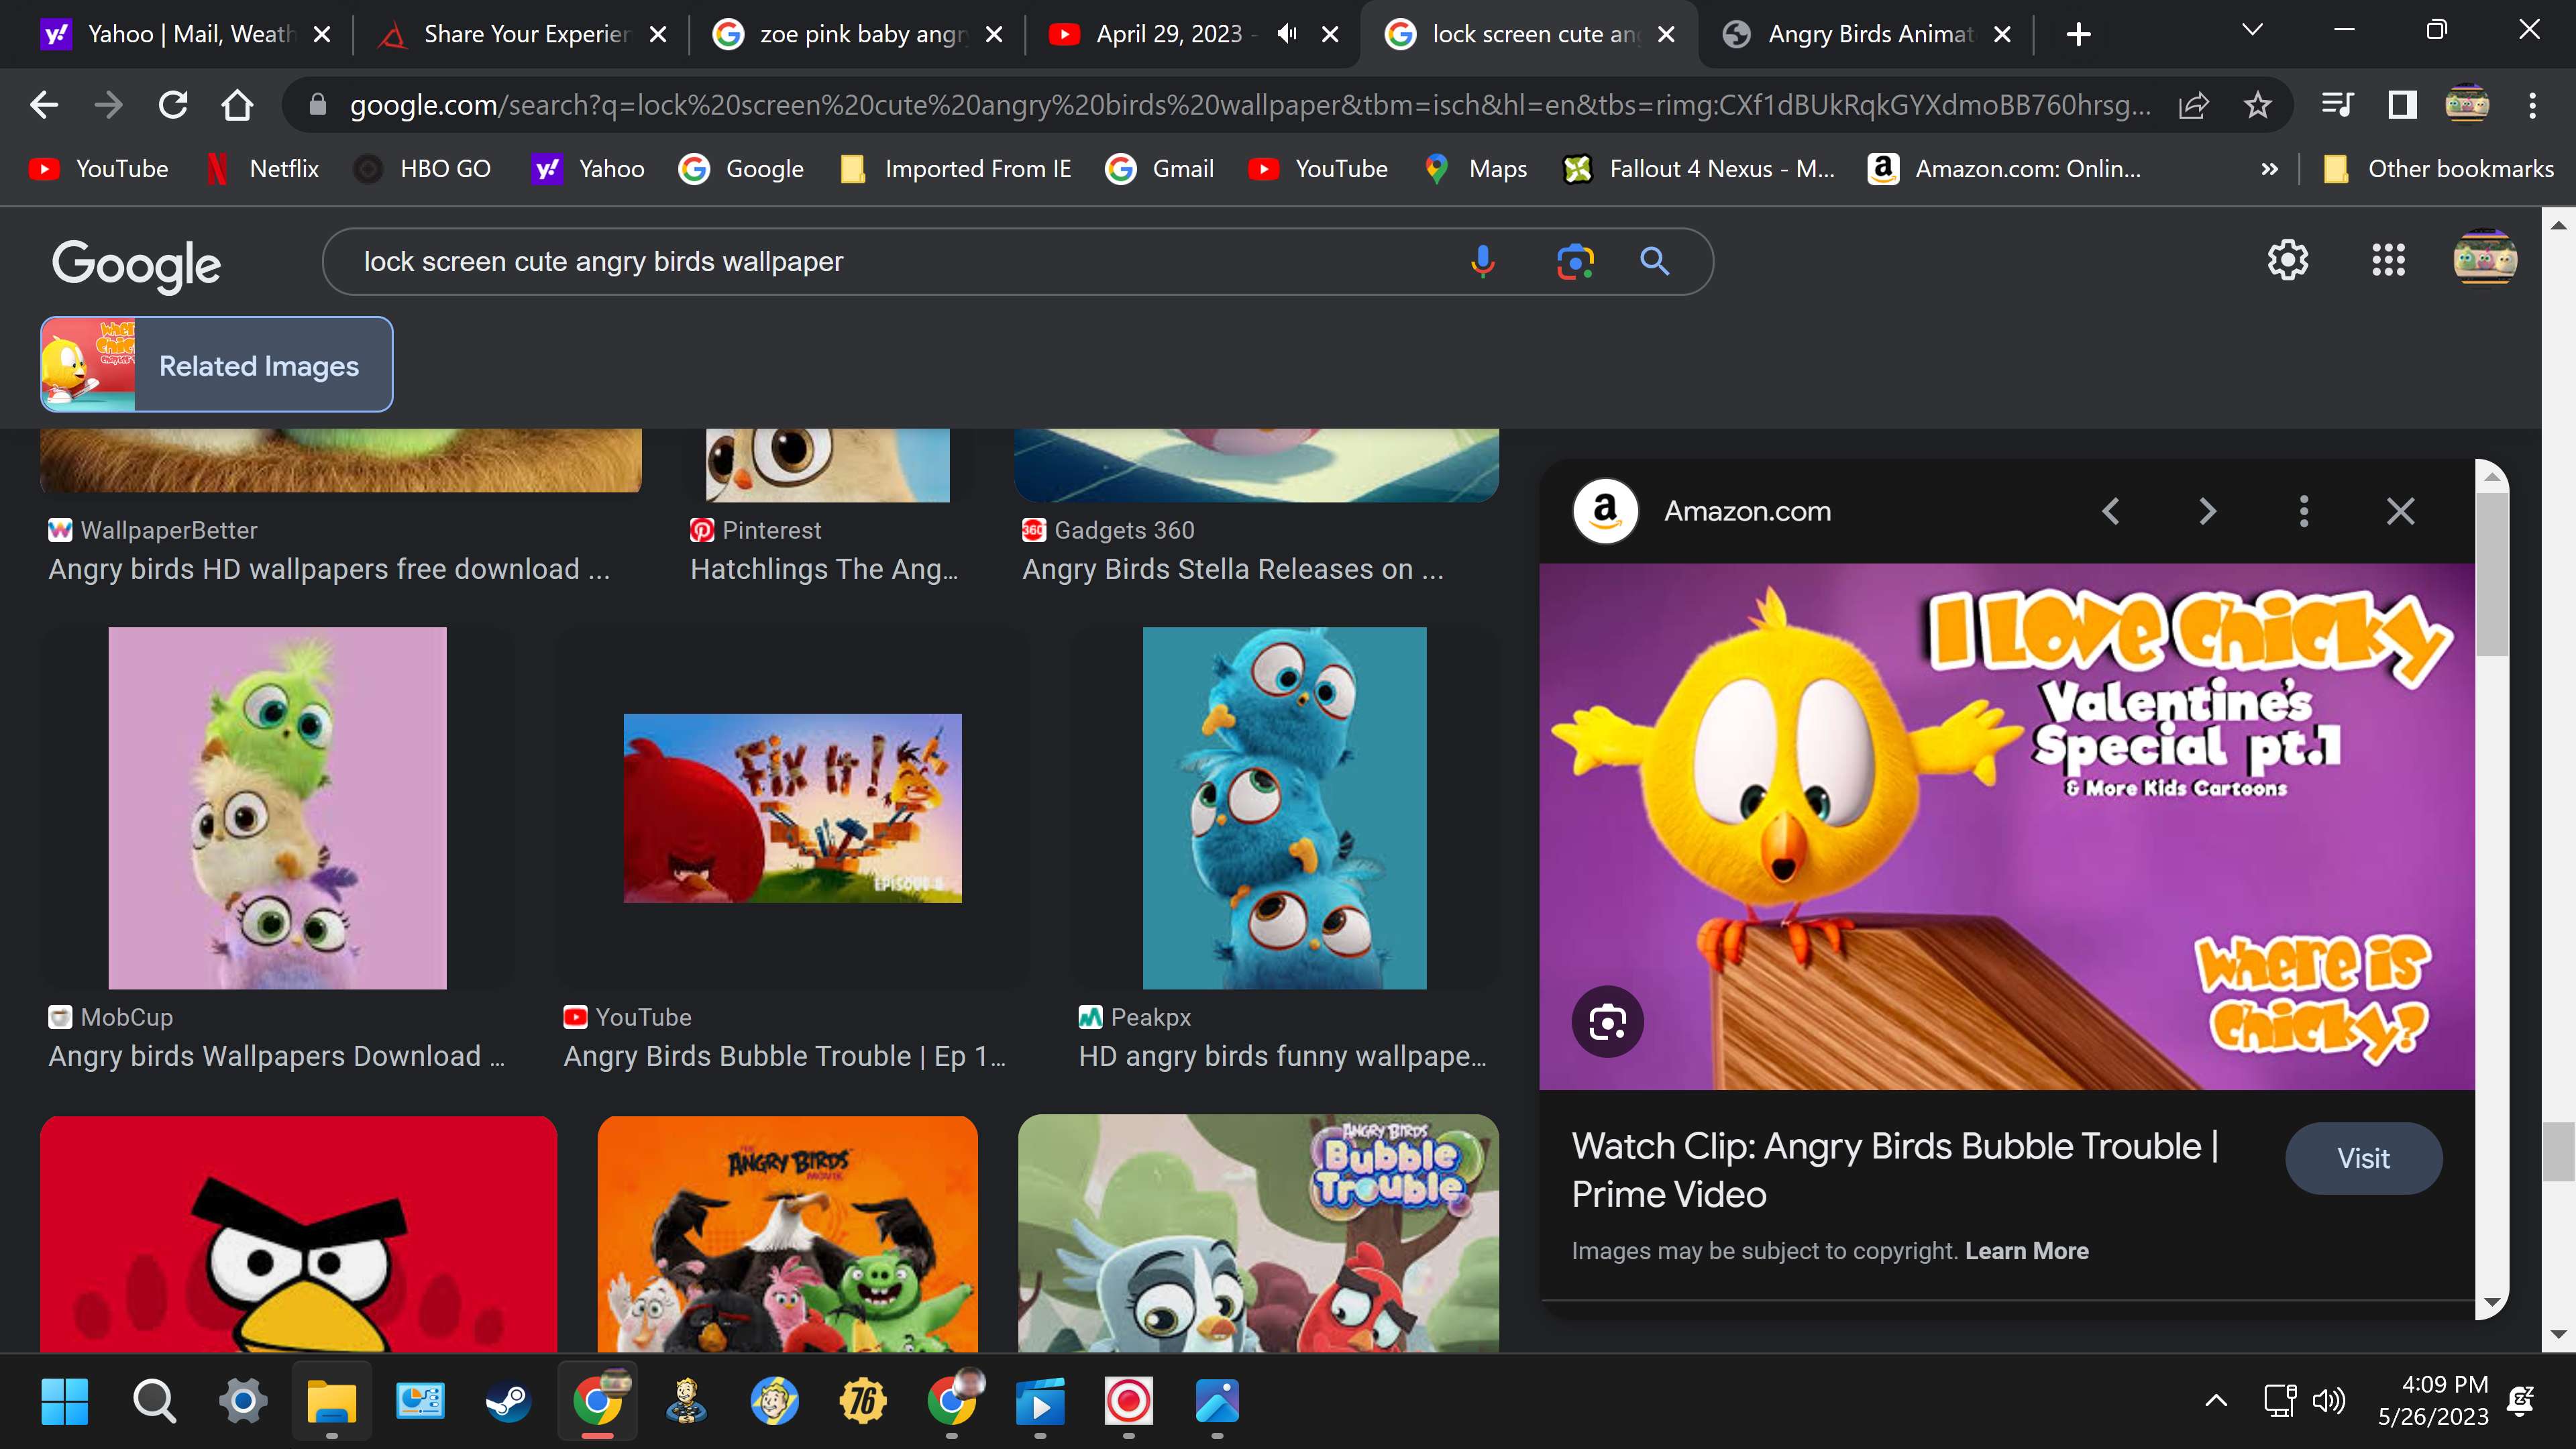This screenshot has width=2576, height=1449.
Task: Open the Fallout 4 Nexus bookmark
Action: point(1700,169)
